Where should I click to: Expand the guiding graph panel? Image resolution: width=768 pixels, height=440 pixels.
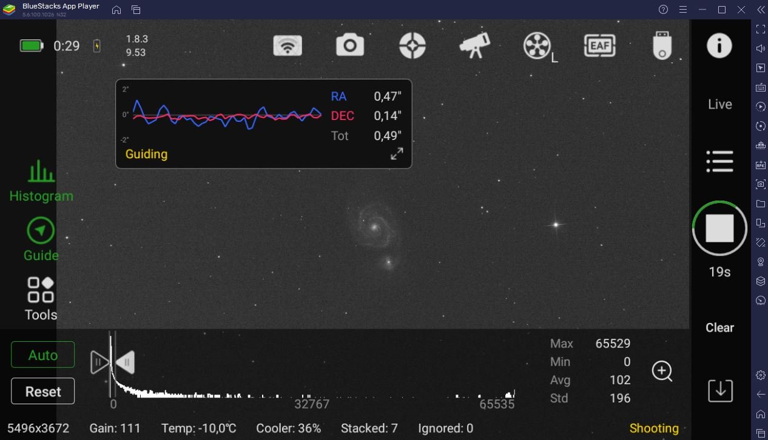pos(397,154)
